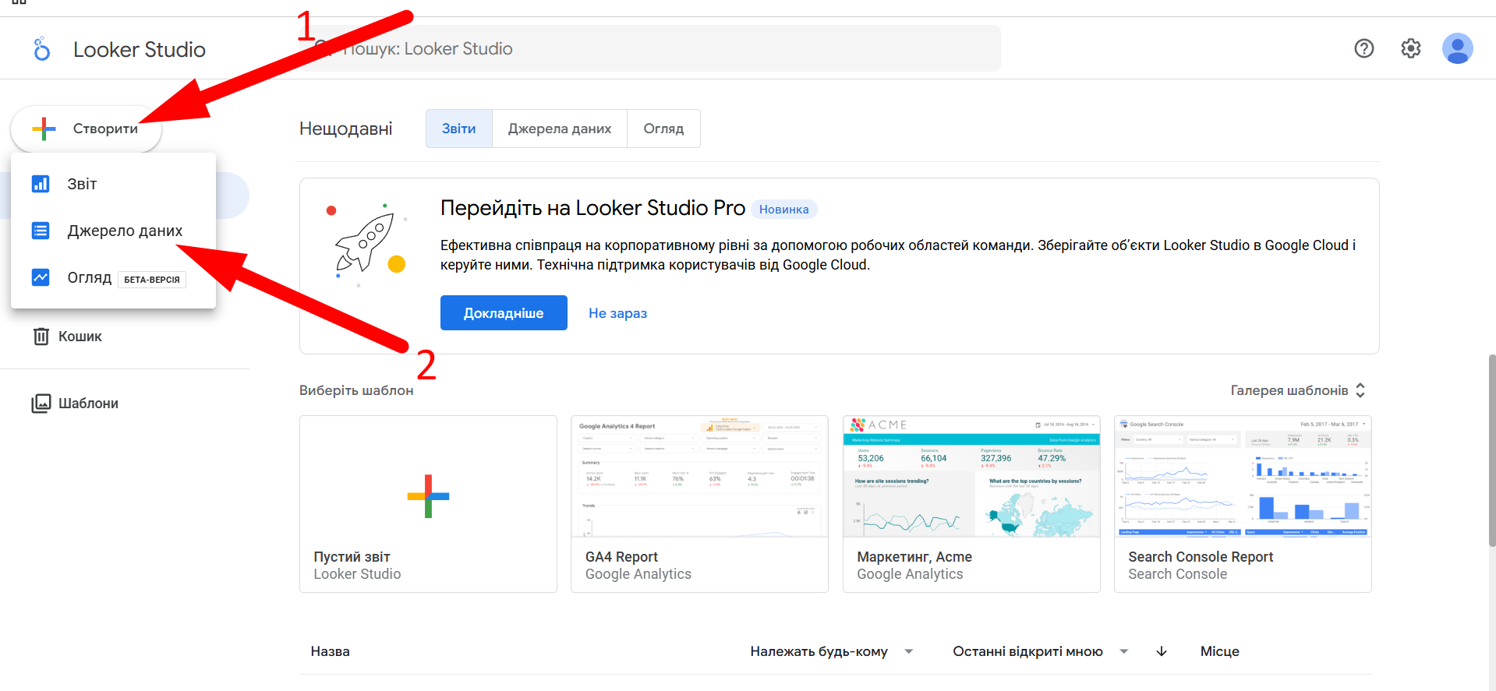Choose Огляд from the create menu

[113, 277]
